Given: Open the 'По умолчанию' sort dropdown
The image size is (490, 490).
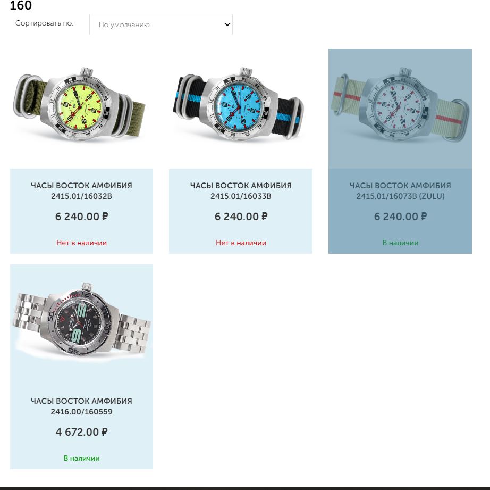Looking at the screenshot, I should click(160, 24).
